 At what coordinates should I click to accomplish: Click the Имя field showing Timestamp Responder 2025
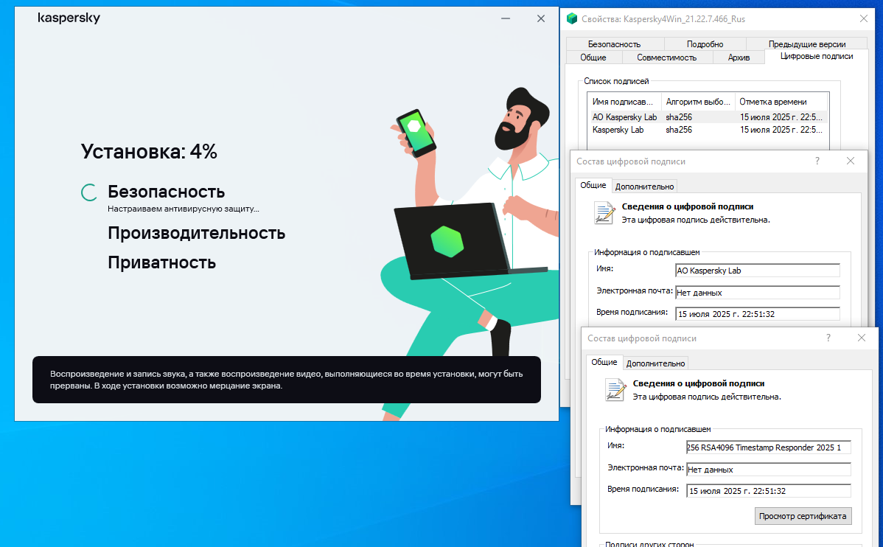769,447
